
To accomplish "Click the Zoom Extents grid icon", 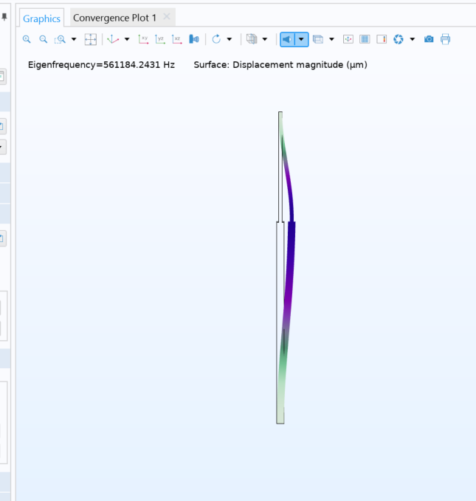I will click(x=90, y=39).
